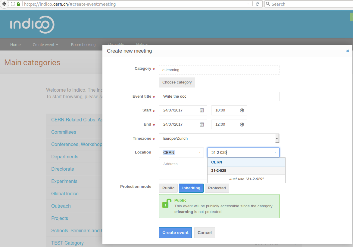Screen dimensions: 353x247
Task: Choose 31-2-029 from the room suggestions
Action: [x=246, y=171]
